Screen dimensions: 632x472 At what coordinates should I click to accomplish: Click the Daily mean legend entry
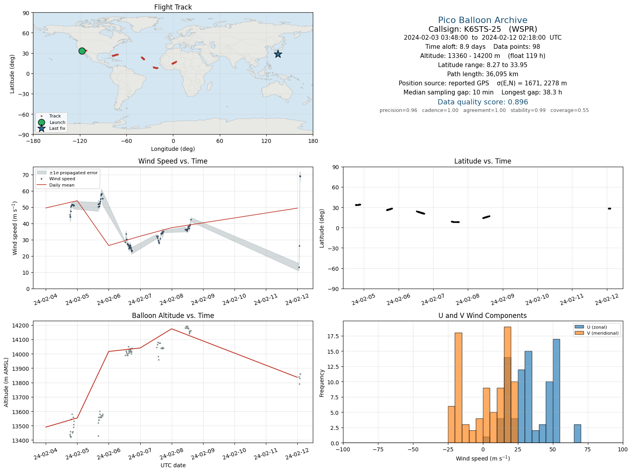(x=56, y=185)
